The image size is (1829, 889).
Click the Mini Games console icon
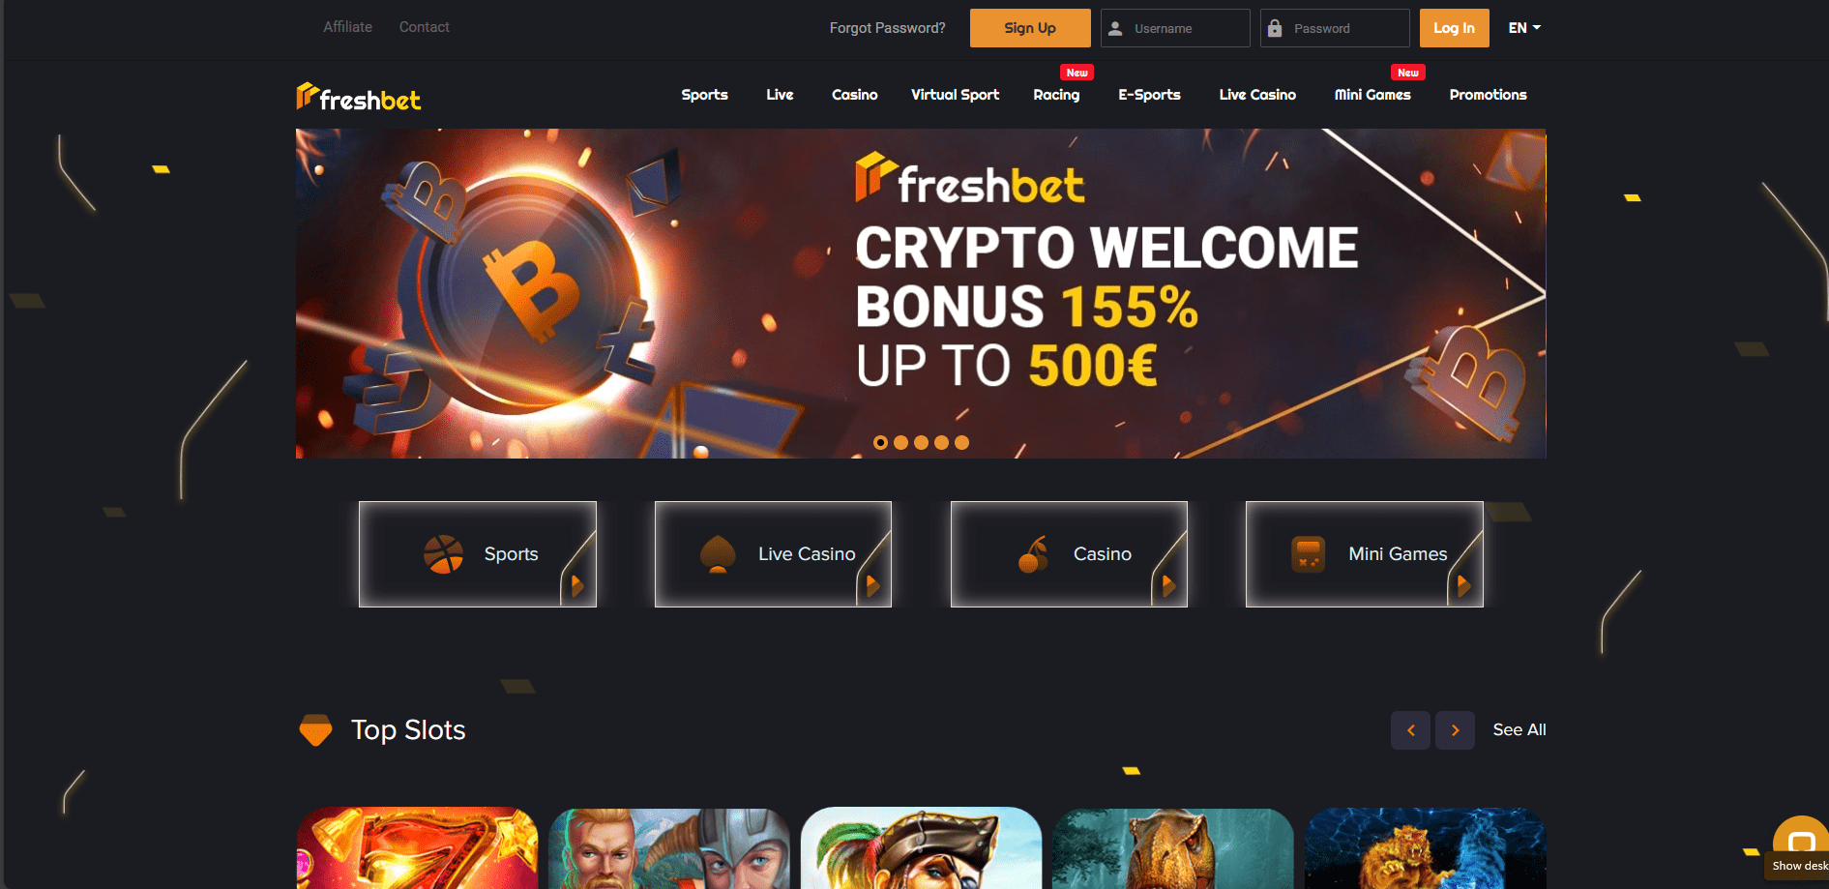1308,554
